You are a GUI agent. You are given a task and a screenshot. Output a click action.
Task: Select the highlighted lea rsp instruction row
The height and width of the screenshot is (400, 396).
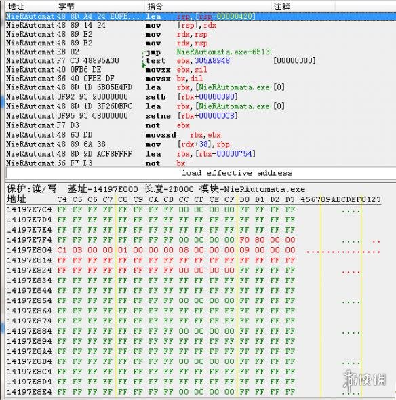pos(201,16)
